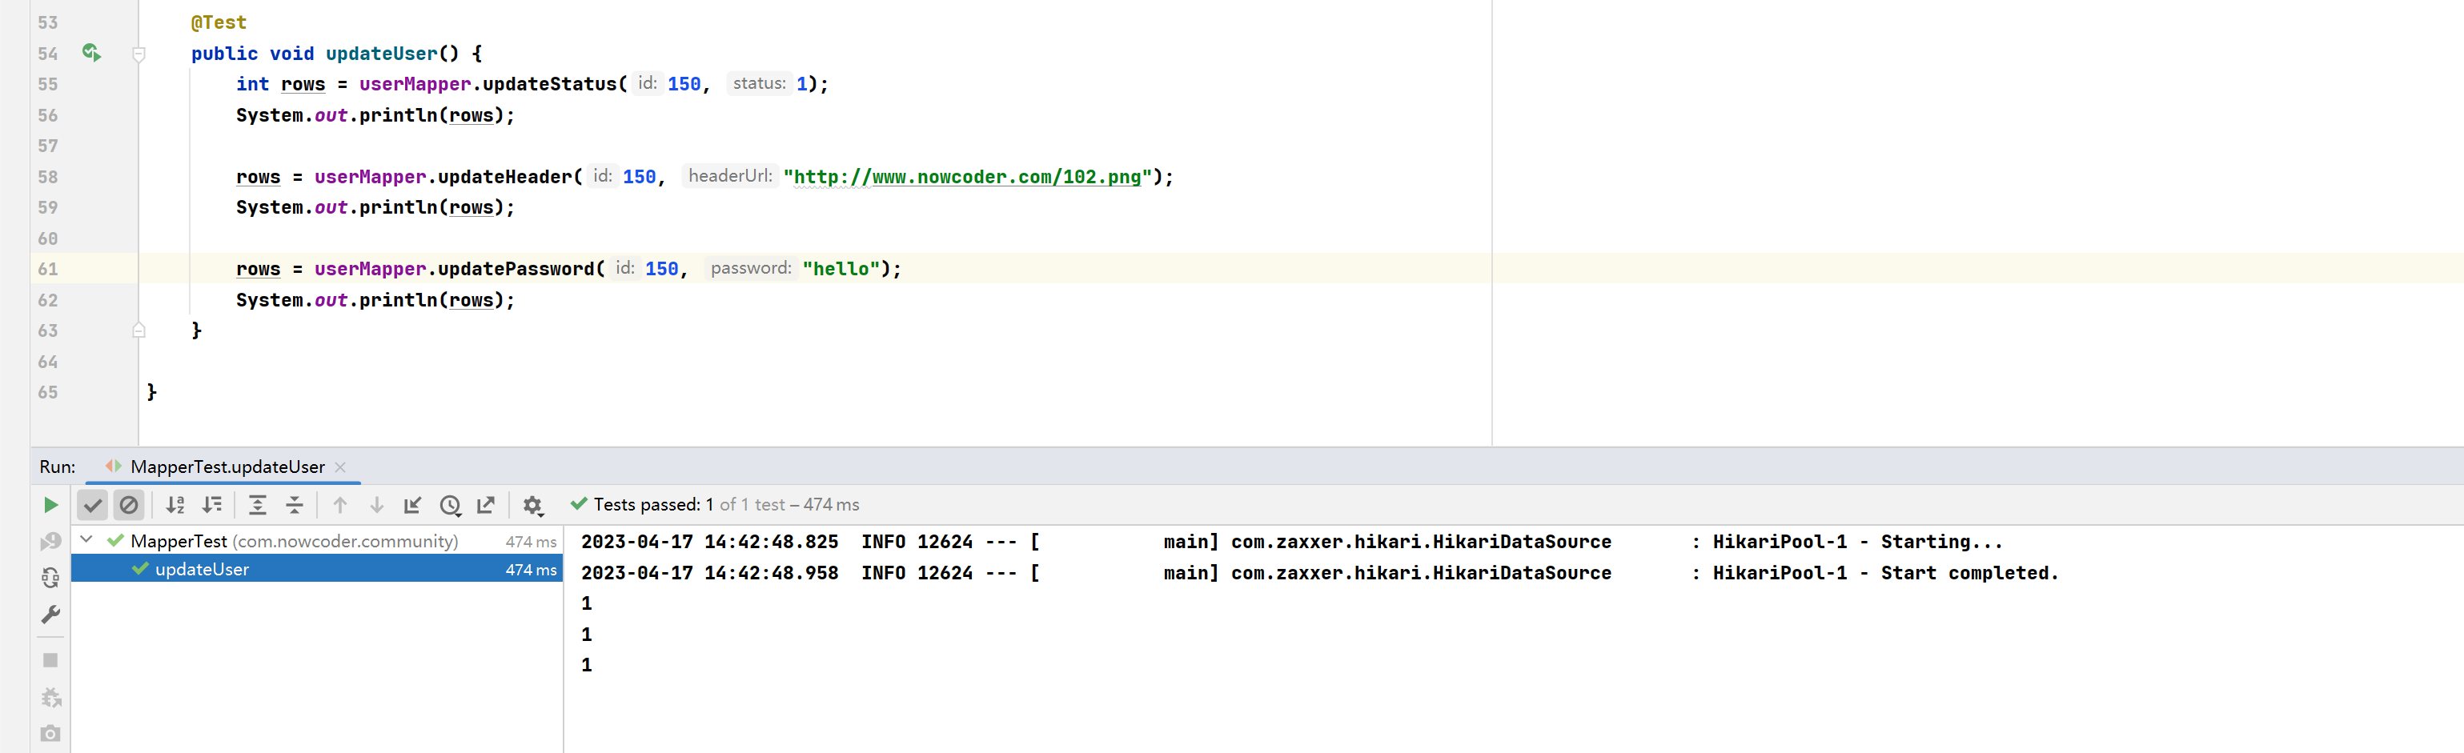Go to previous failed test arrow
This screenshot has width=2464, height=753.
tap(339, 505)
